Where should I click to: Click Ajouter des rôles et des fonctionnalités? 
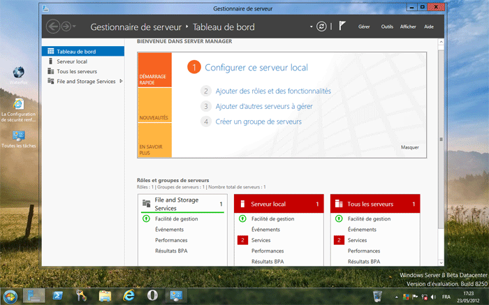pyautogui.click(x=273, y=91)
